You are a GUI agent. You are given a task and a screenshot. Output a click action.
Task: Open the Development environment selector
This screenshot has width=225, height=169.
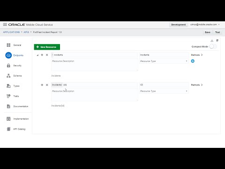point(179,24)
